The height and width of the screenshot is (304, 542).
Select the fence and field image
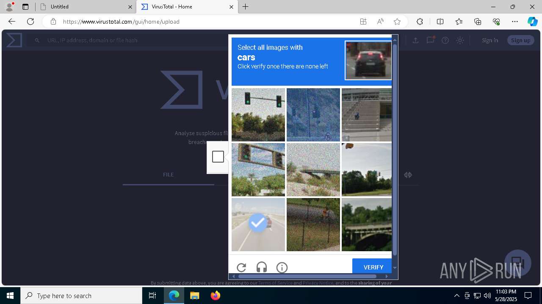313,225
